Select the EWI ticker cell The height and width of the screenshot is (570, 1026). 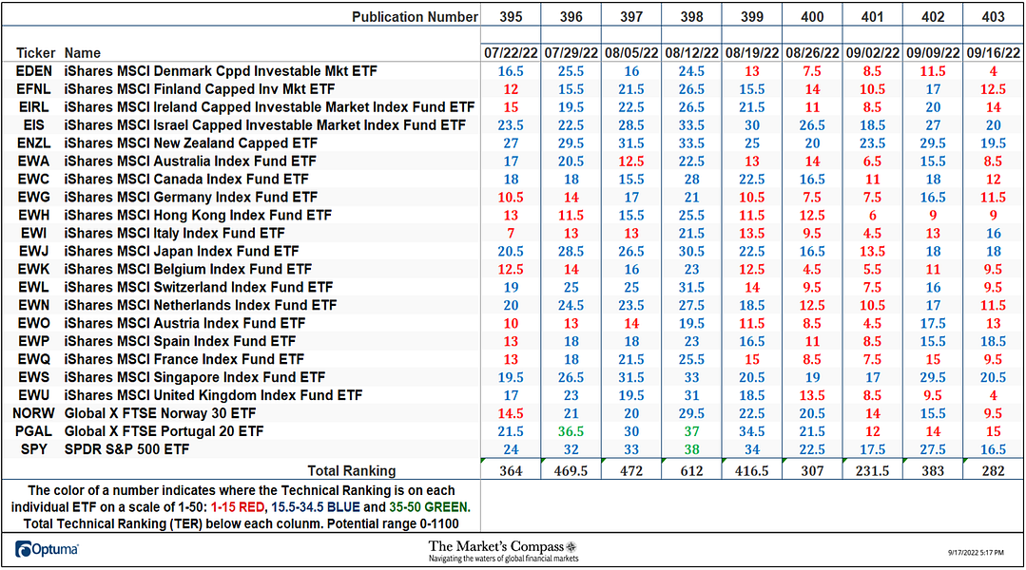[33, 234]
